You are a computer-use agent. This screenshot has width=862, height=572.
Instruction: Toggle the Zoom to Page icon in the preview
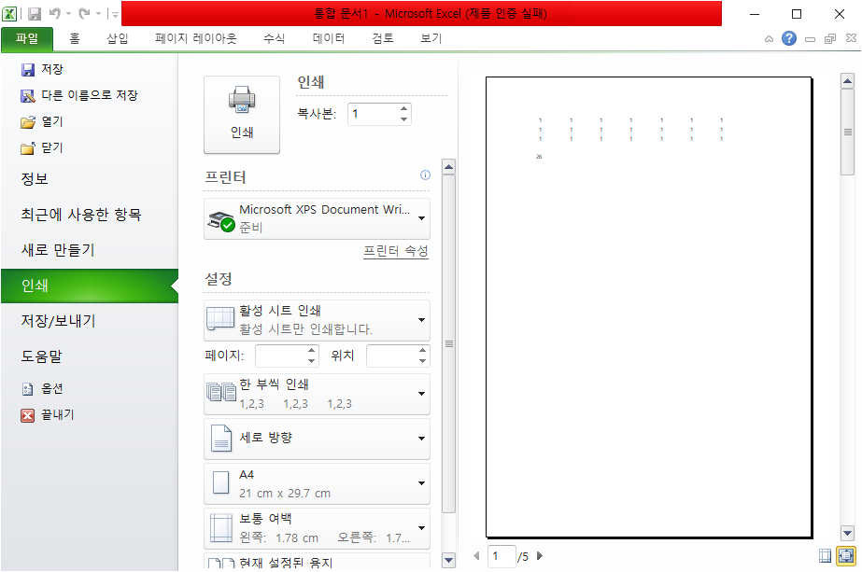(x=846, y=556)
